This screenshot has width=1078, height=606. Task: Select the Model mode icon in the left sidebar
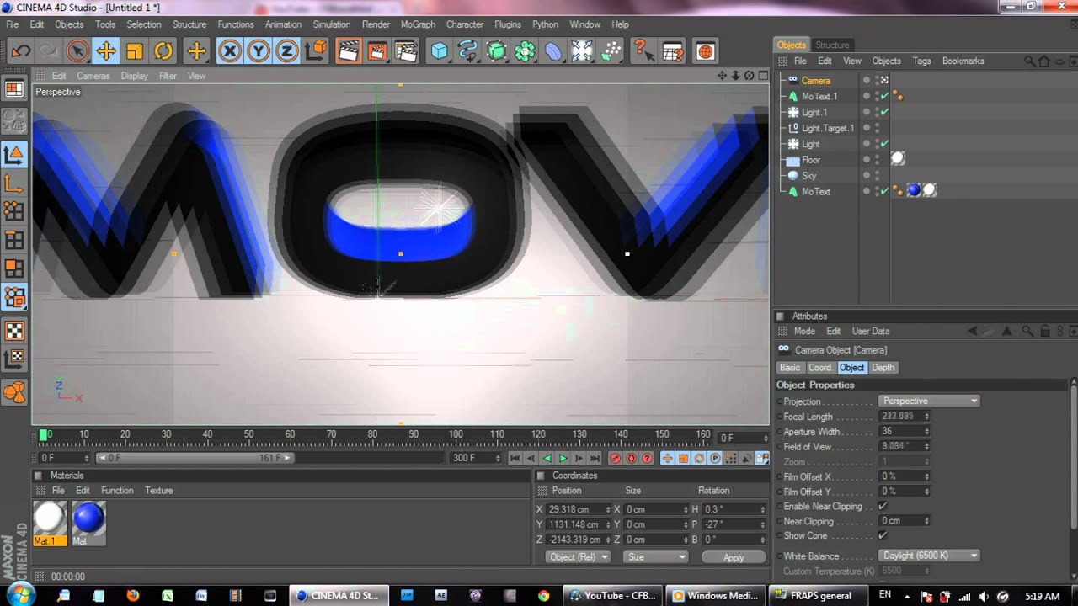pyautogui.click(x=14, y=154)
